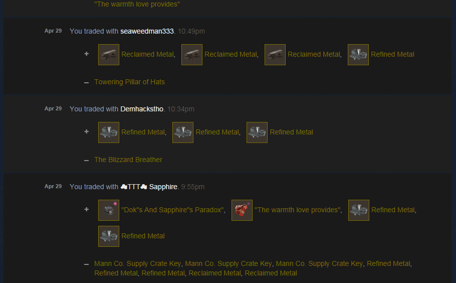Click the middle Reclaimed Metal icon from seaweedman333
This screenshot has width=456, height=283.
point(191,55)
